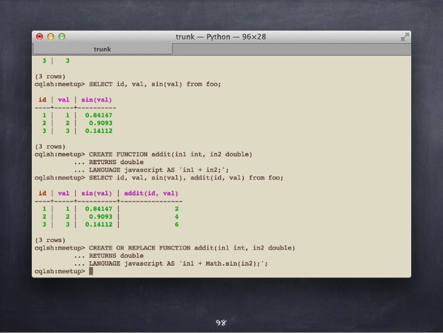443x333 pixels.
Task: Click the slide number 98
Action: [221, 323]
